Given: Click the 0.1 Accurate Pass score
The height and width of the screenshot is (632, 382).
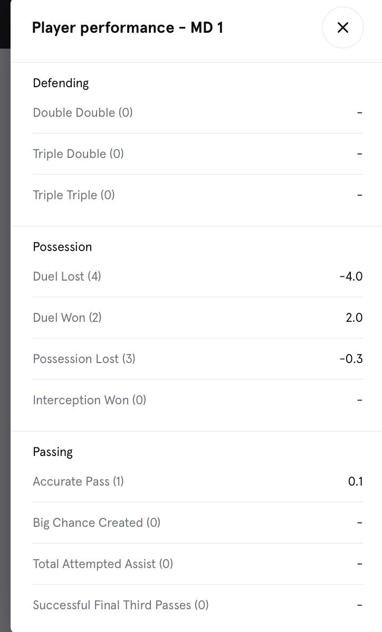Looking at the screenshot, I should pos(356,481).
